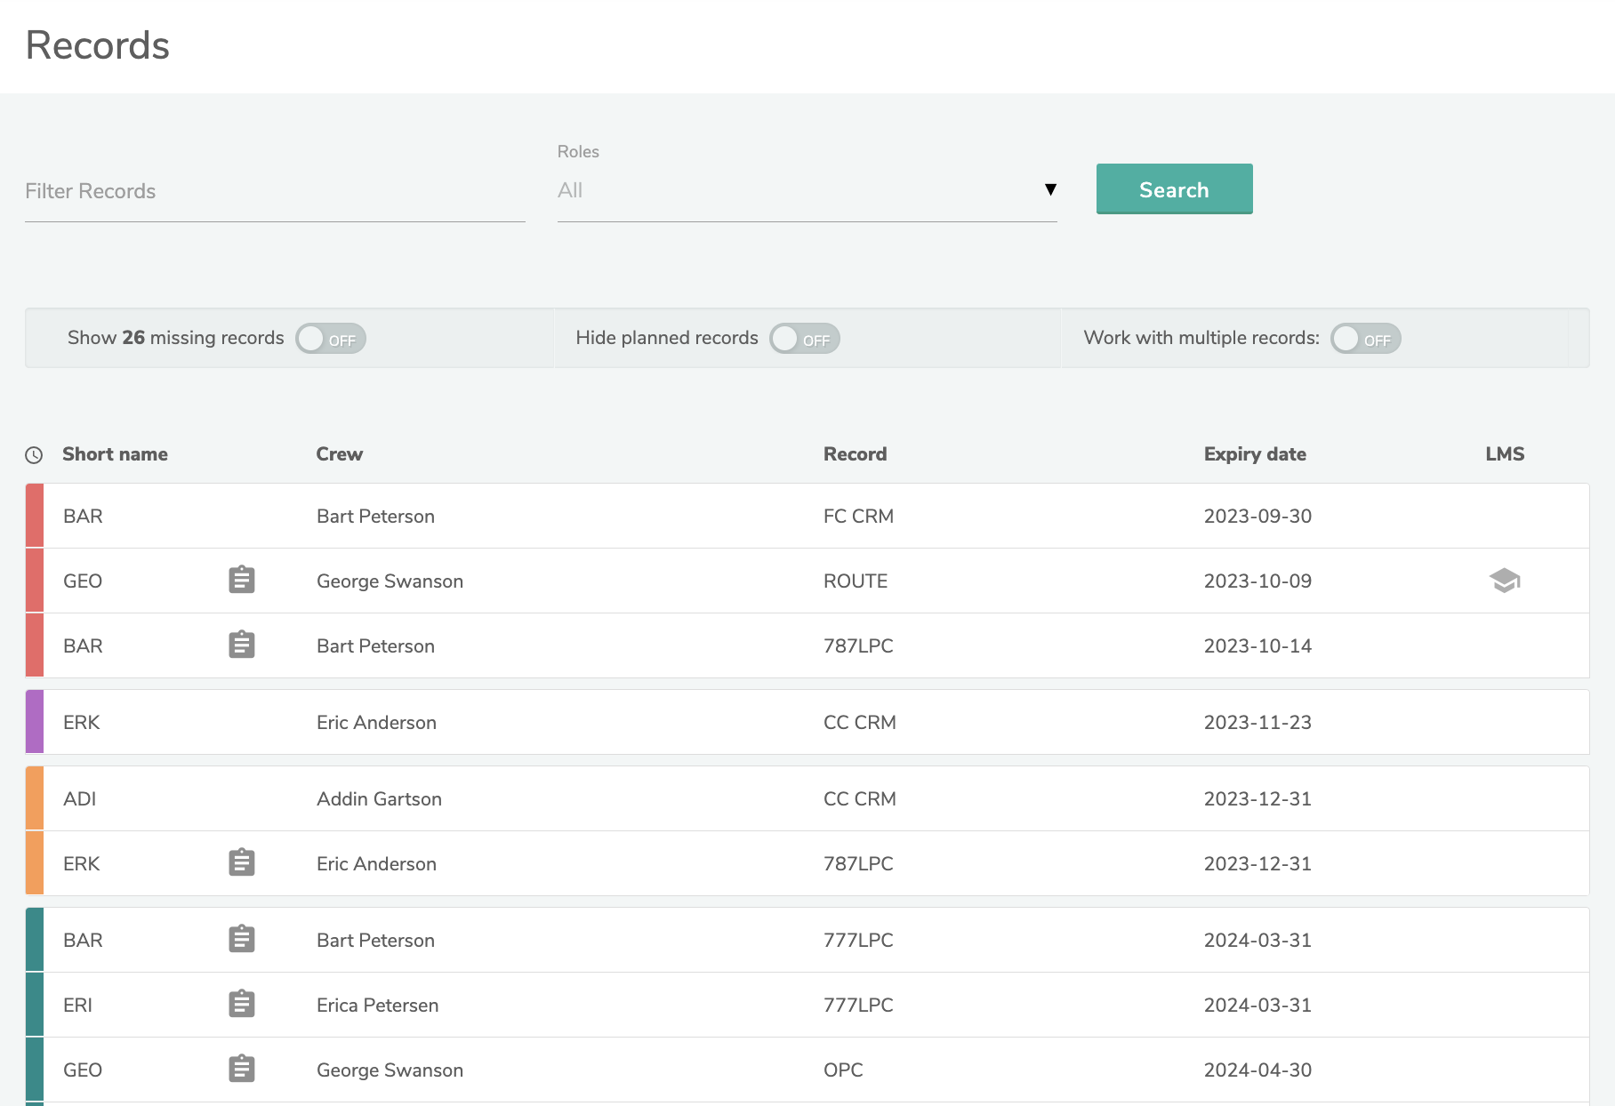1615x1106 pixels.
Task: Sort by Record column header
Action: pyautogui.click(x=855, y=454)
